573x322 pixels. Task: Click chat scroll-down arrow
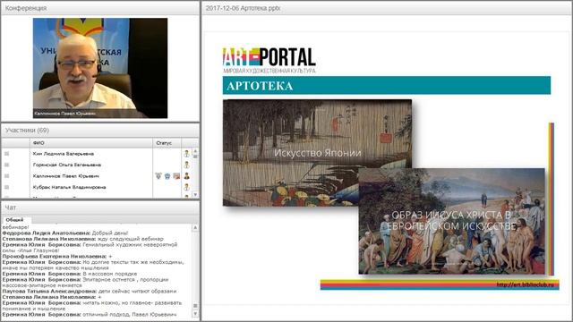click(x=195, y=314)
